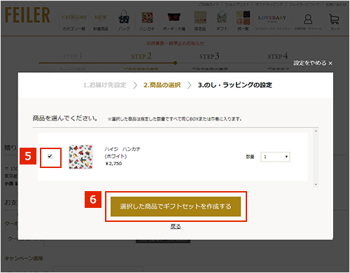Click 選択した商品でギフトセットを作成する button
Screen dimensions: 350x273
tap(176, 206)
